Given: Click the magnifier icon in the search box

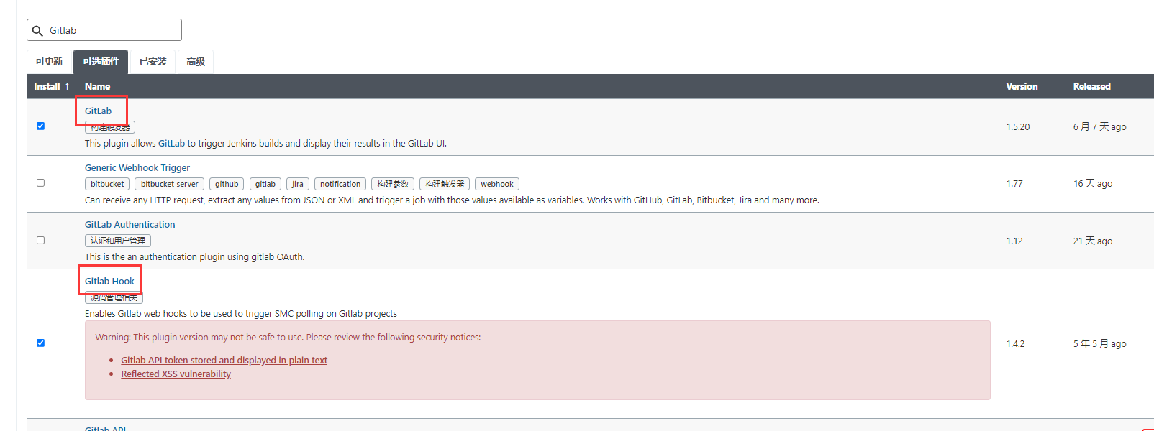Looking at the screenshot, I should point(38,31).
